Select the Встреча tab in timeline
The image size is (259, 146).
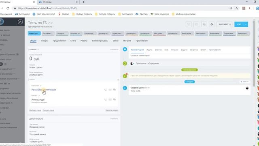pyautogui.click(x=194, y=50)
